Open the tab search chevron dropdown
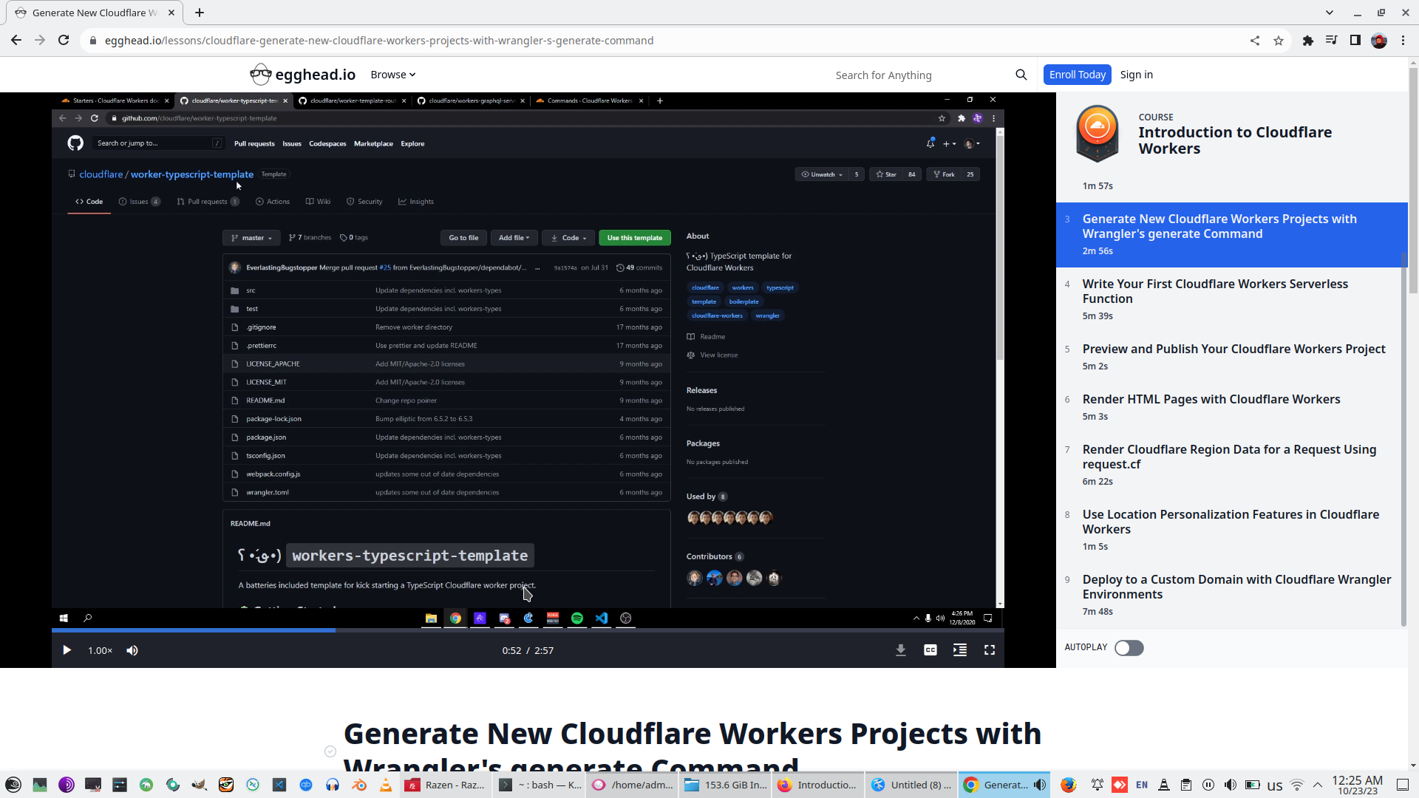 (x=1329, y=13)
